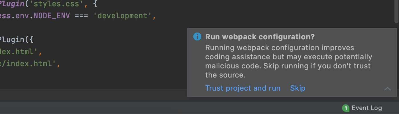Click the NODE_ENV text in editor
This screenshot has height=114, width=399.
[52, 16]
